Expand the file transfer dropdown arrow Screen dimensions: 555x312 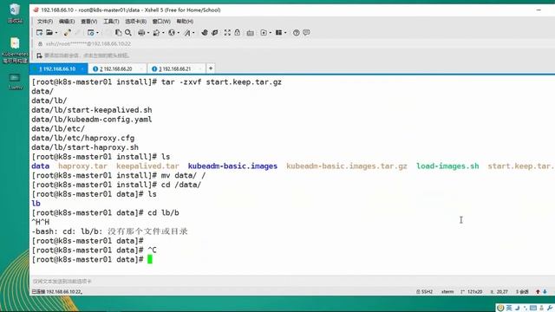coord(163,33)
